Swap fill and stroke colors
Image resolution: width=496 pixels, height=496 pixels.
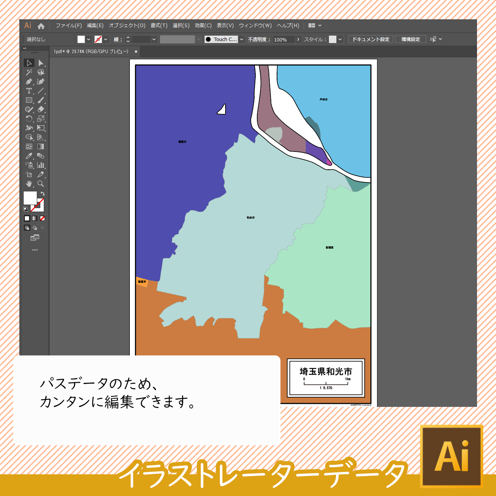coord(43,194)
